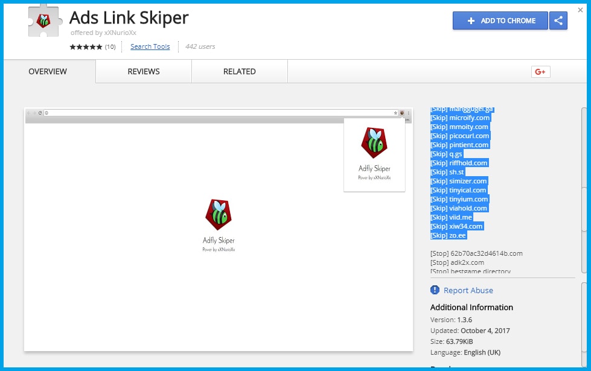591x371 pixels.
Task: Click the '[Skip] riffhold.com' line
Action: 459,163
